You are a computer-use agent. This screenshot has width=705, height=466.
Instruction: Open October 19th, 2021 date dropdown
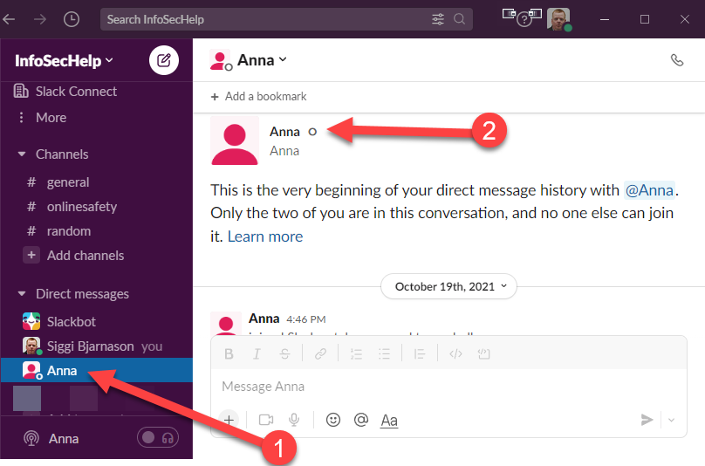pyautogui.click(x=448, y=286)
